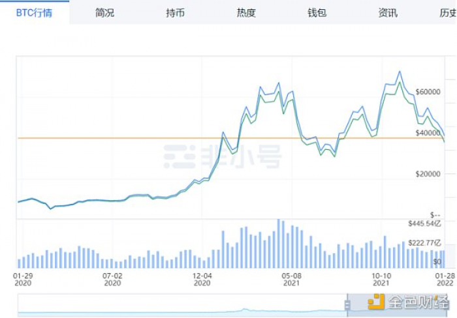
Task: Click the 金色财经 logo icon
Action: click(x=376, y=302)
